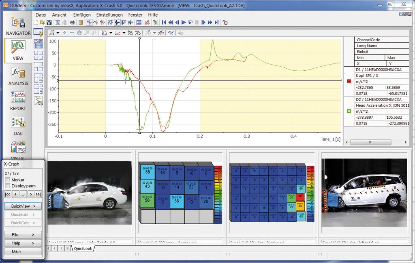Click the save floppy disk icon
Viewport: 415px width, 263px height.
tap(49, 23)
